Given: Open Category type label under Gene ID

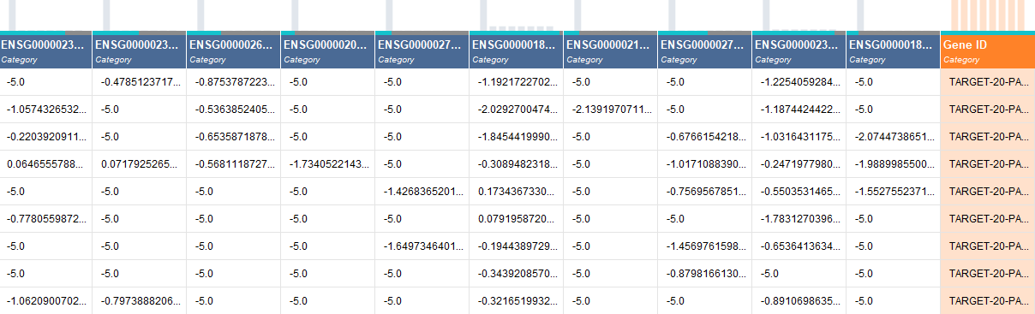Looking at the screenshot, I should [961, 60].
